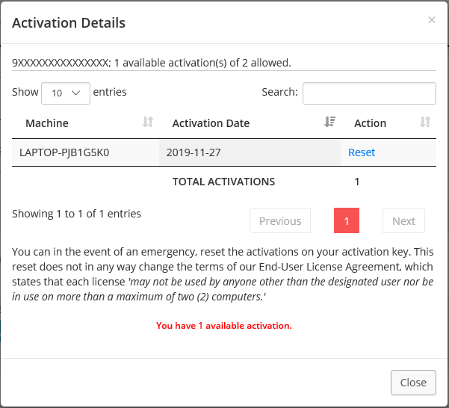Image resolution: width=449 pixels, height=408 pixels.
Task: Click the sort arrows icon beside Machine
Action: (148, 122)
